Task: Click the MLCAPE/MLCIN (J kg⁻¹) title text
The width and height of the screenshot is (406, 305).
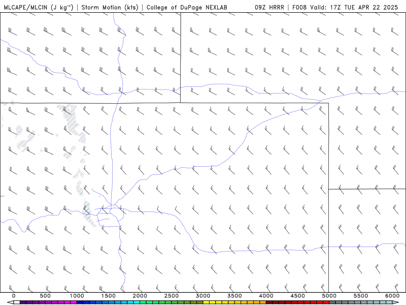Action: [x=39, y=8]
